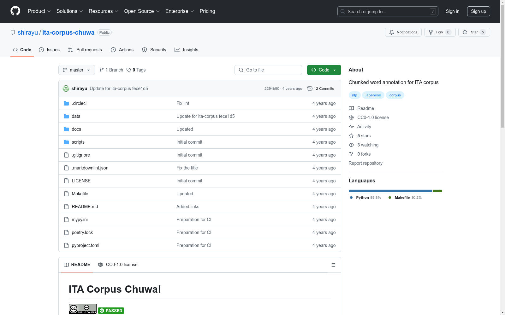
Task: View repository Activity
Action: (x=360, y=127)
